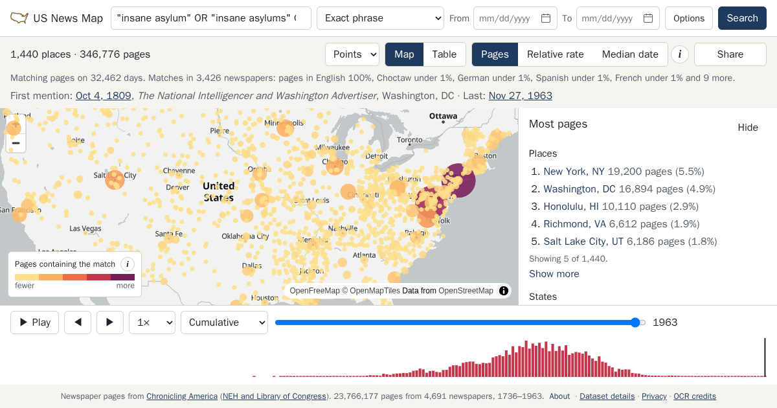Image resolution: width=777 pixels, height=408 pixels.
Task: Open the Dataset details link
Action: [607, 396]
